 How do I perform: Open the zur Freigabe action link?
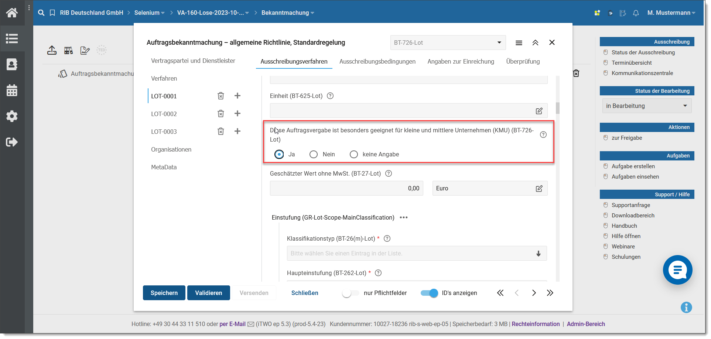(x=627, y=138)
